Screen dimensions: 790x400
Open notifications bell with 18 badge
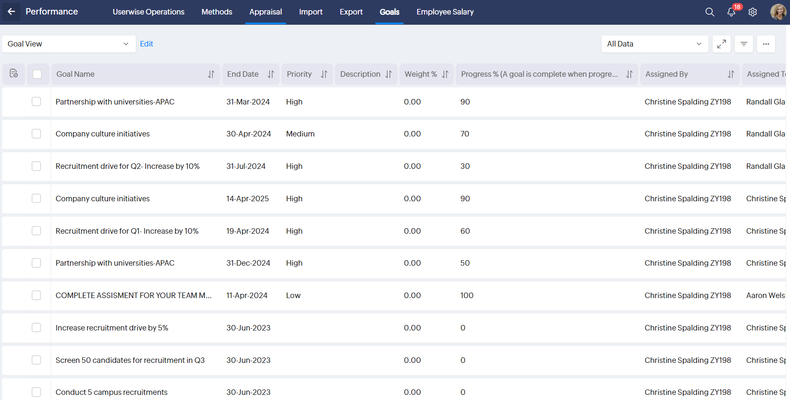coord(731,12)
